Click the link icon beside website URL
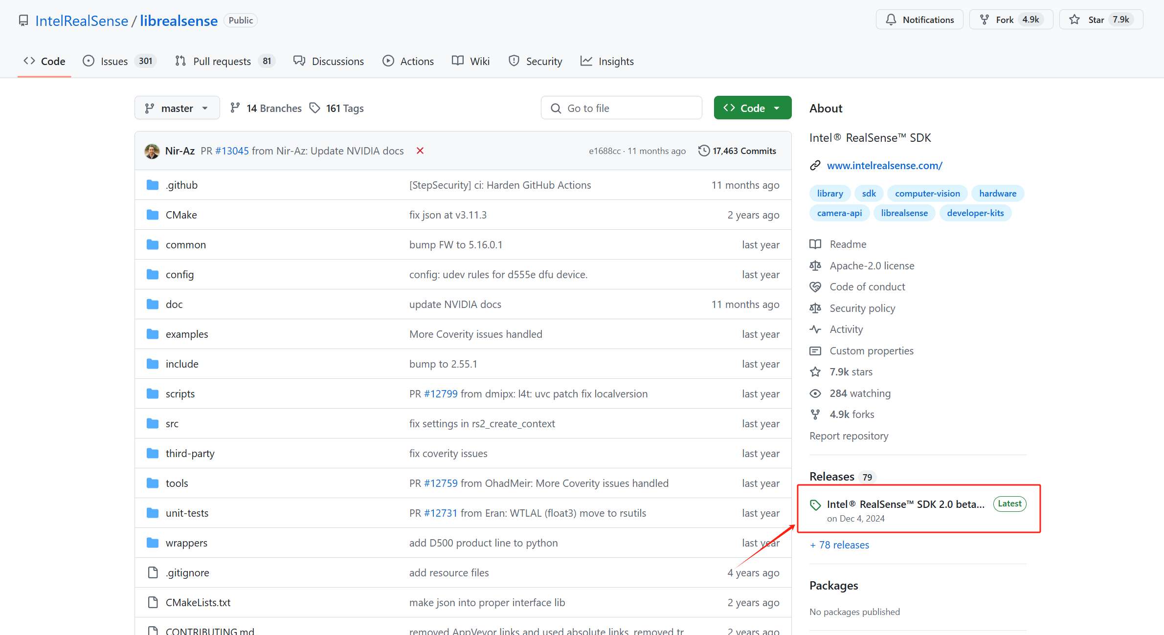Image resolution: width=1164 pixels, height=635 pixels. point(815,165)
